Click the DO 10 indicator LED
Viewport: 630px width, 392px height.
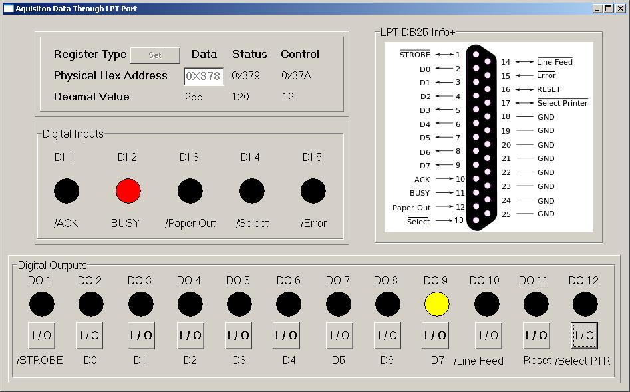[x=487, y=304]
